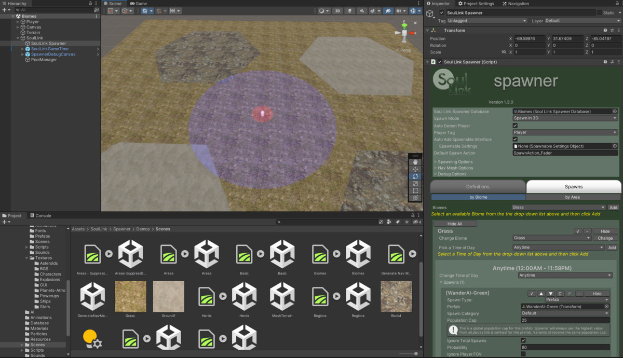Image resolution: width=623 pixels, height=358 pixels.
Task: Select the Transform tool in scene overlay
Action: (415, 198)
